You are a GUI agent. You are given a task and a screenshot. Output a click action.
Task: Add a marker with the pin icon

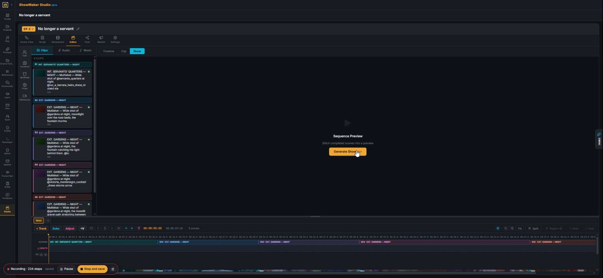point(139,229)
